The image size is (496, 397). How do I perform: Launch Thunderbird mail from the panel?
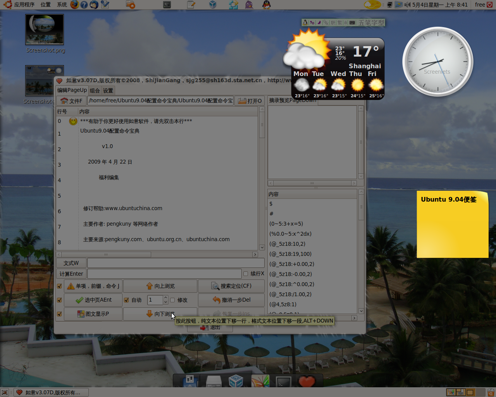94,5
